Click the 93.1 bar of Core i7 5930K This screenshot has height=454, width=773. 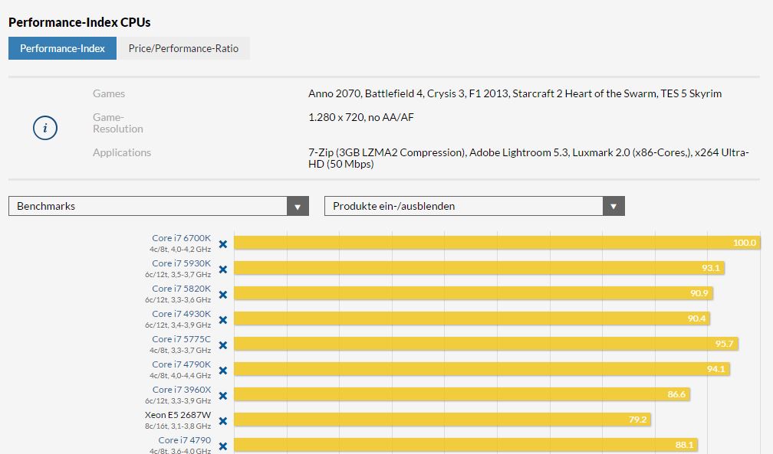[x=479, y=268]
